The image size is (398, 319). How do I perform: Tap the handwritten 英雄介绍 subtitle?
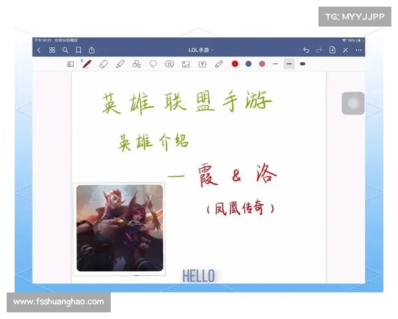click(154, 142)
